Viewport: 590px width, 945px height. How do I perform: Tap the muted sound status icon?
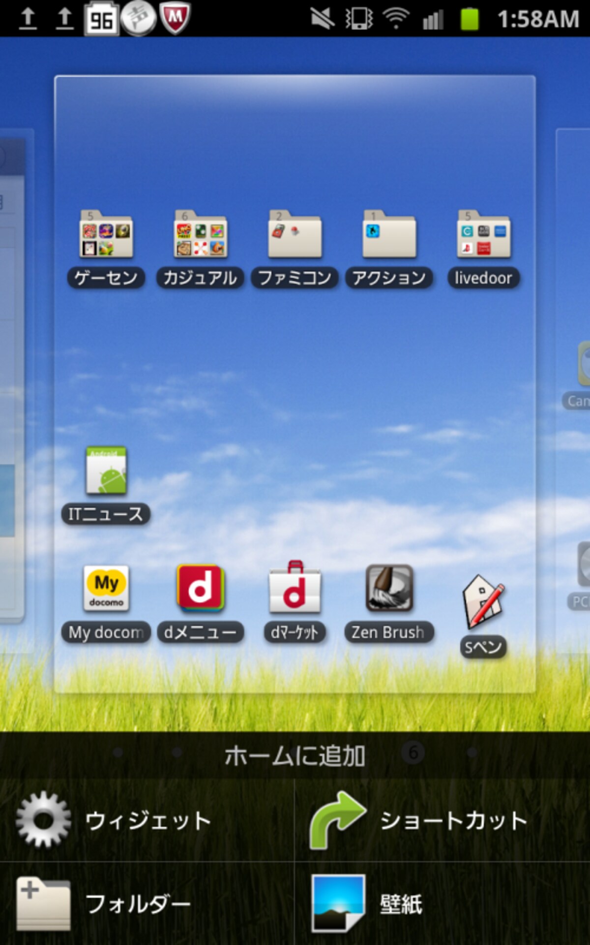pos(322,19)
